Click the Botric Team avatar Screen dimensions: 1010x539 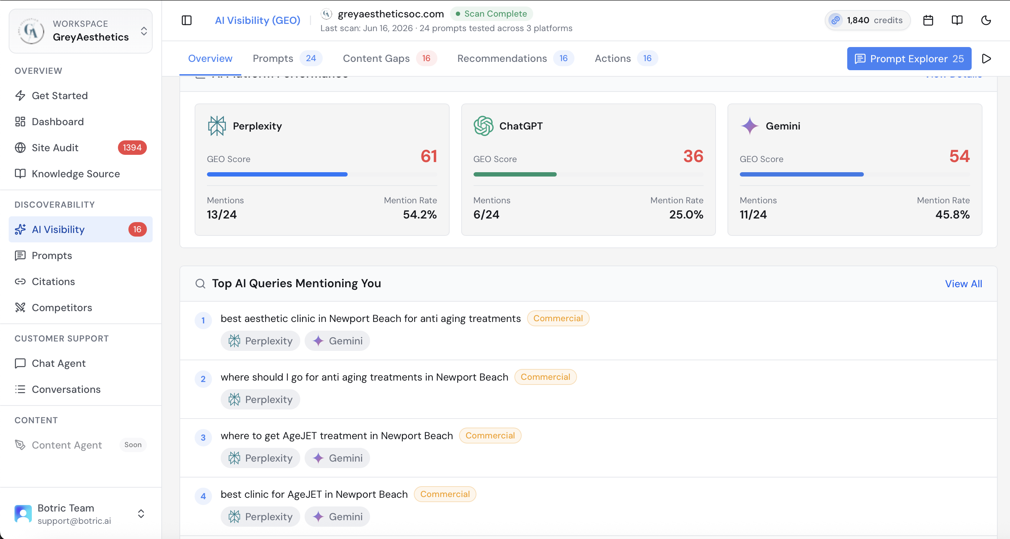23,514
